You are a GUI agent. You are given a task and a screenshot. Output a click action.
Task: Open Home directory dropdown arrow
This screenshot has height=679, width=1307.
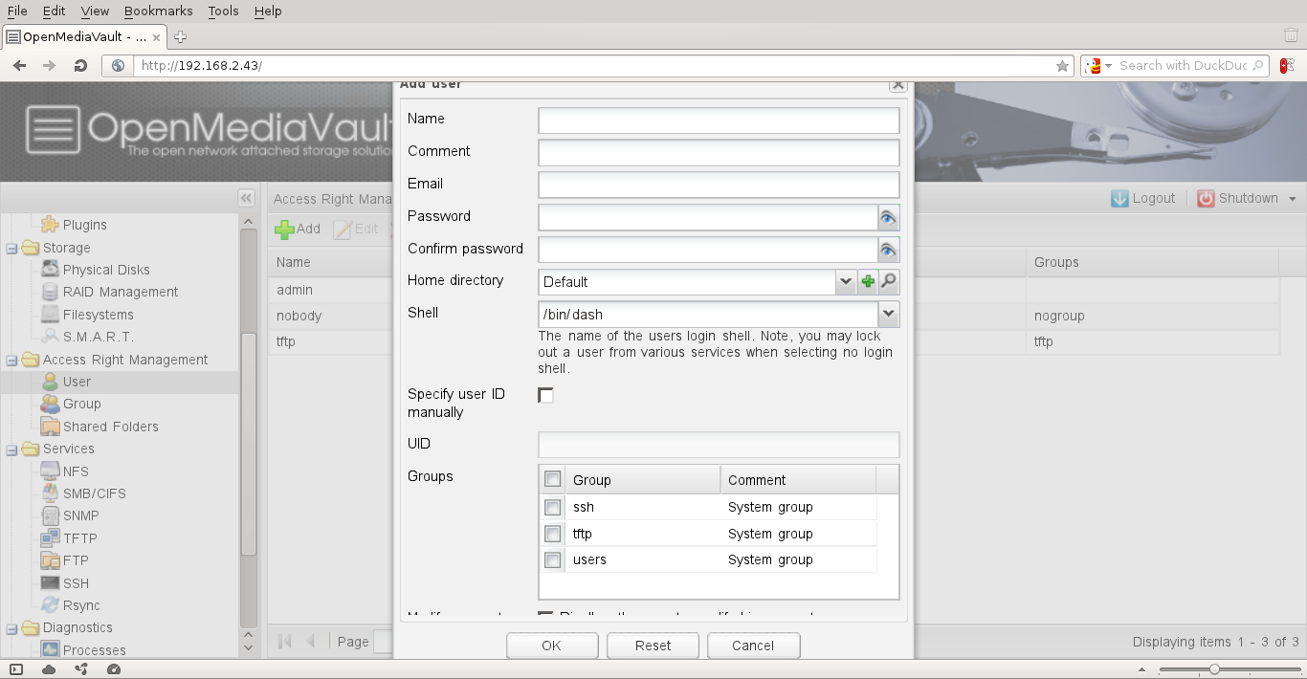(846, 281)
